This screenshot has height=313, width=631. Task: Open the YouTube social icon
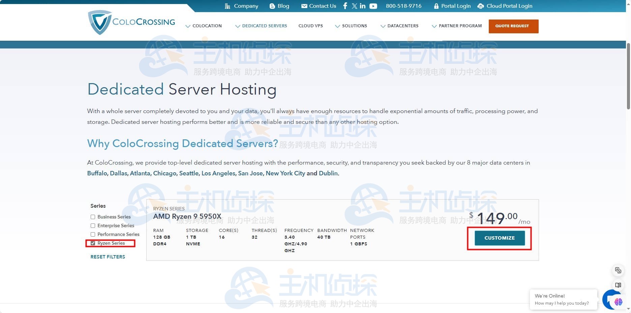[x=373, y=6]
